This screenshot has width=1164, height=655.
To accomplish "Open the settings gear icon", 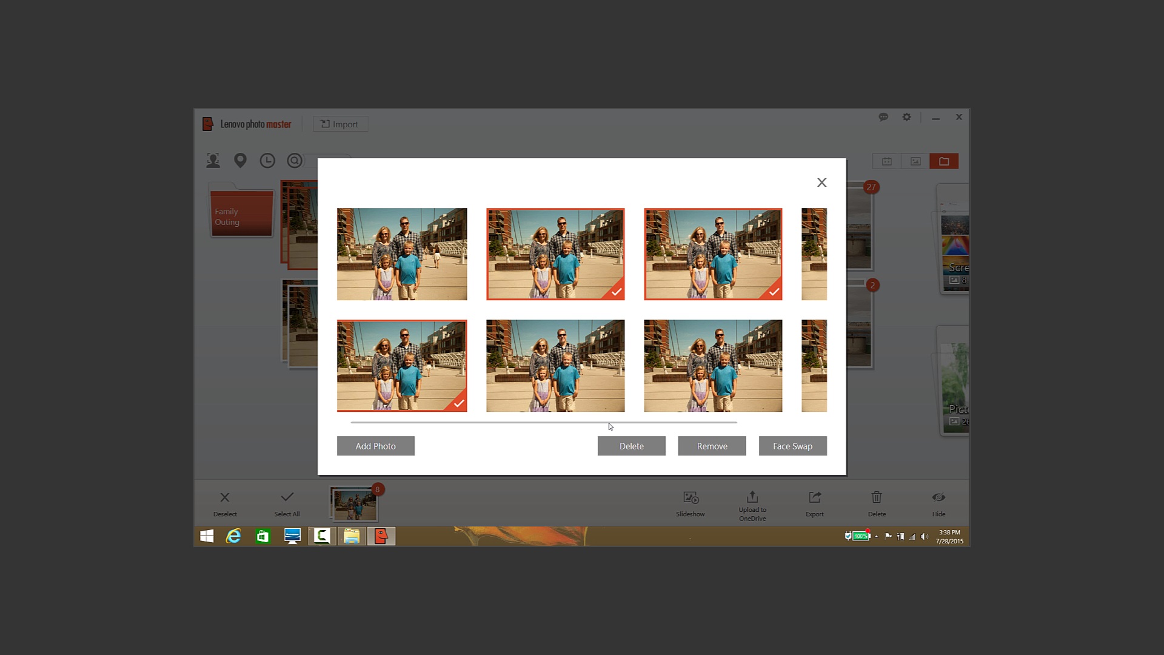I will 906,117.
